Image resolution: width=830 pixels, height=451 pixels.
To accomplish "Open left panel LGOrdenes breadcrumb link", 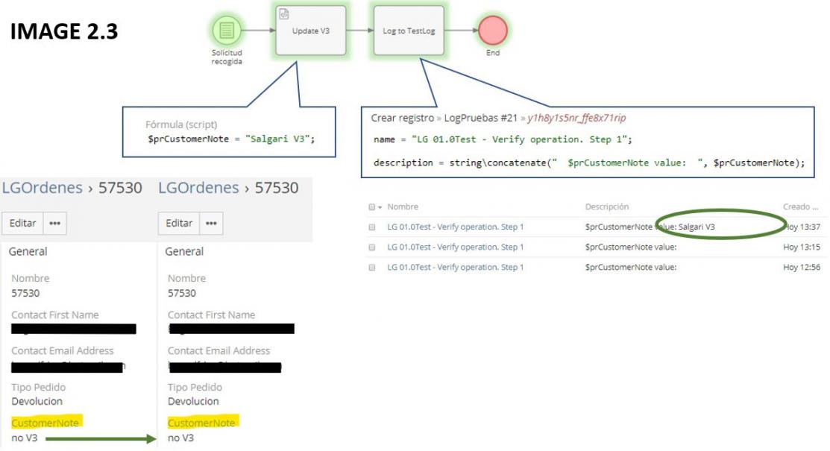I will coord(43,187).
